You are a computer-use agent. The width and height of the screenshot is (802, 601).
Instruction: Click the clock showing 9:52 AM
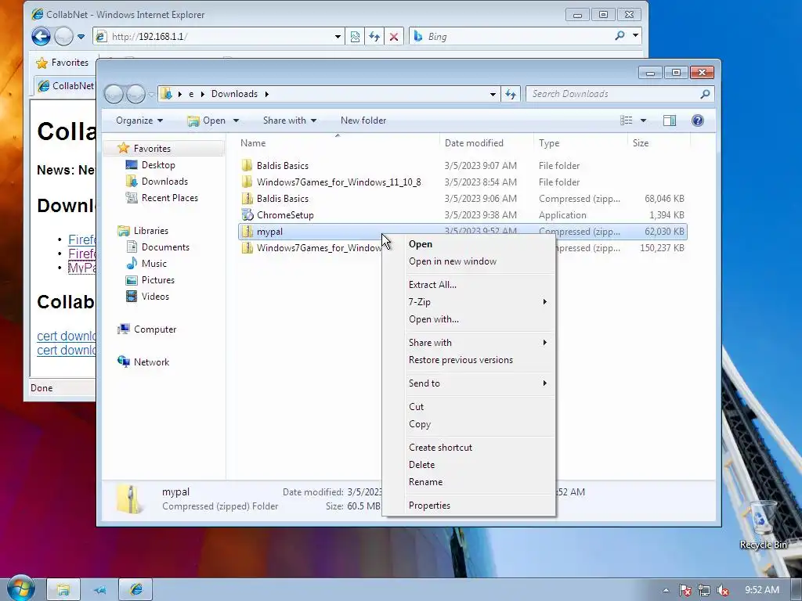[x=761, y=590]
